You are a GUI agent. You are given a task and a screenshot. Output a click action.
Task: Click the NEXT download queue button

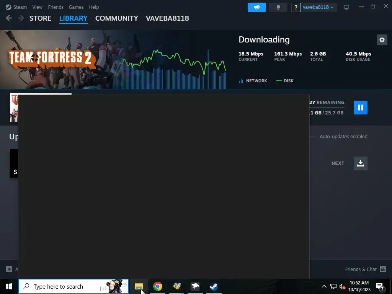point(360,163)
